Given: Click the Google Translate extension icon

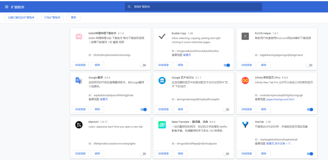Looking at the screenshot, I should (x=79, y=81).
